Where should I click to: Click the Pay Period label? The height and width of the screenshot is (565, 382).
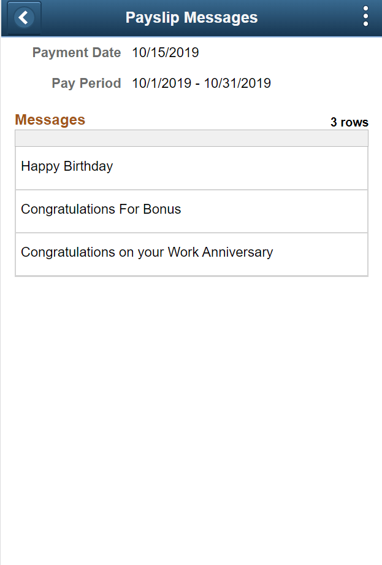pyautogui.click(x=86, y=83)
